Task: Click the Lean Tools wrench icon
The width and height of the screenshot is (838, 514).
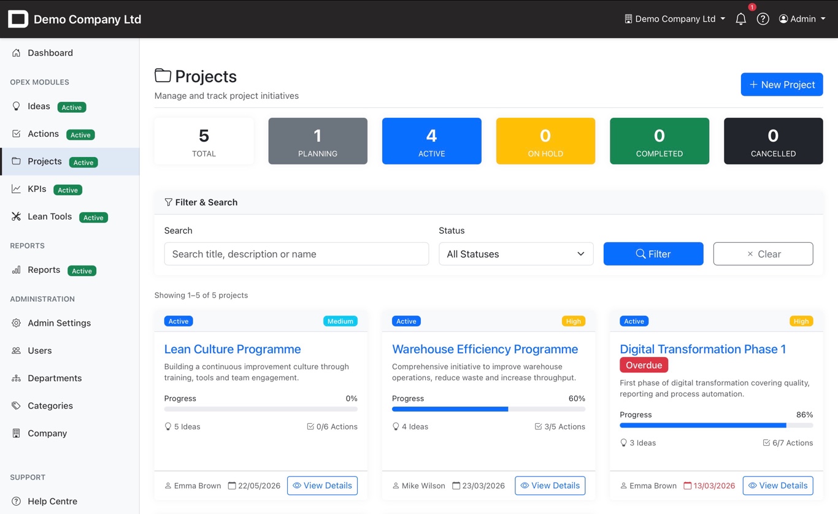Action: [x=17, y=216]
